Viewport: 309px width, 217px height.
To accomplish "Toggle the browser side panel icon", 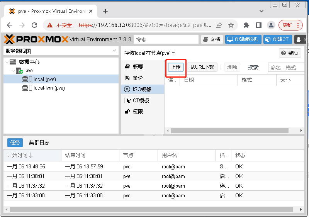I will click(259, 25).
